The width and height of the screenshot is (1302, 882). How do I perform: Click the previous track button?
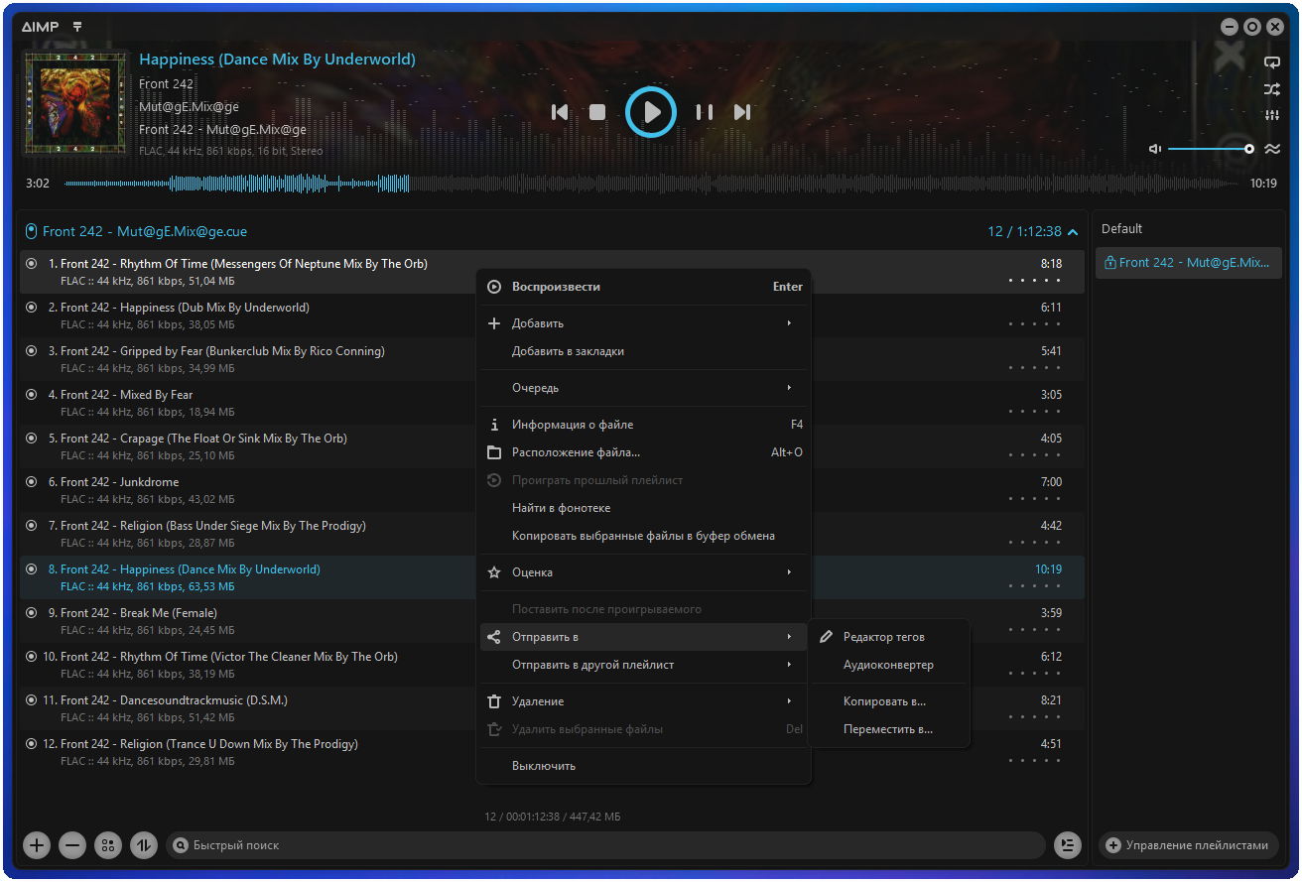pos(561,112)
